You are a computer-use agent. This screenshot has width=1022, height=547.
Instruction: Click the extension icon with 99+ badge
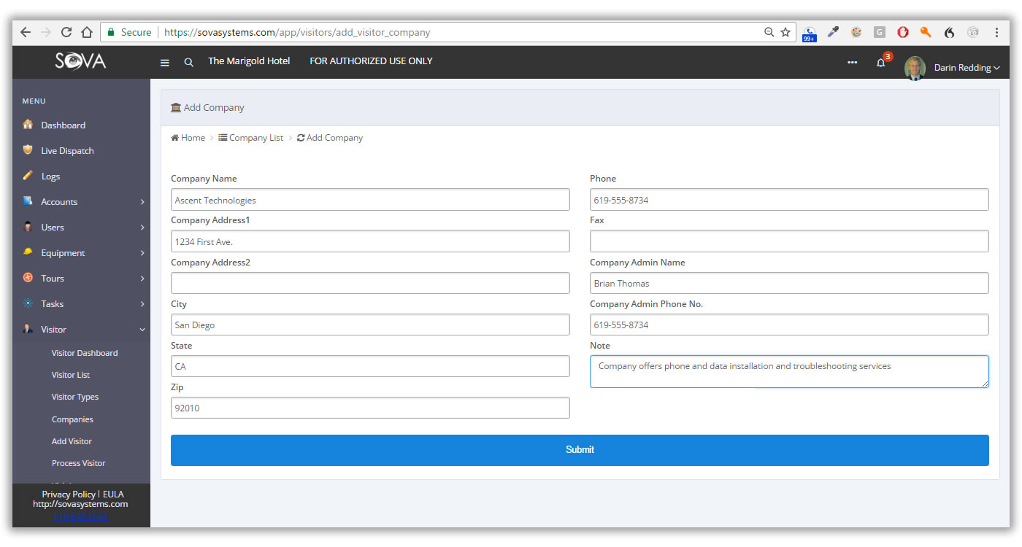810,34
